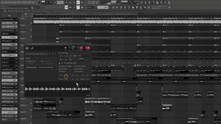Viewport: 221px width, 124px height.
Task: Toggle wait for input to start
Action: click(x=70, y=2)
